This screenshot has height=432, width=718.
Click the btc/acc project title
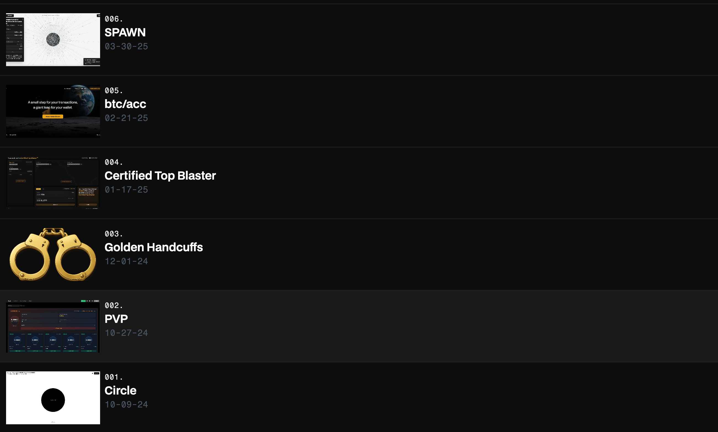pyautogui.click(x=125, y=104)
